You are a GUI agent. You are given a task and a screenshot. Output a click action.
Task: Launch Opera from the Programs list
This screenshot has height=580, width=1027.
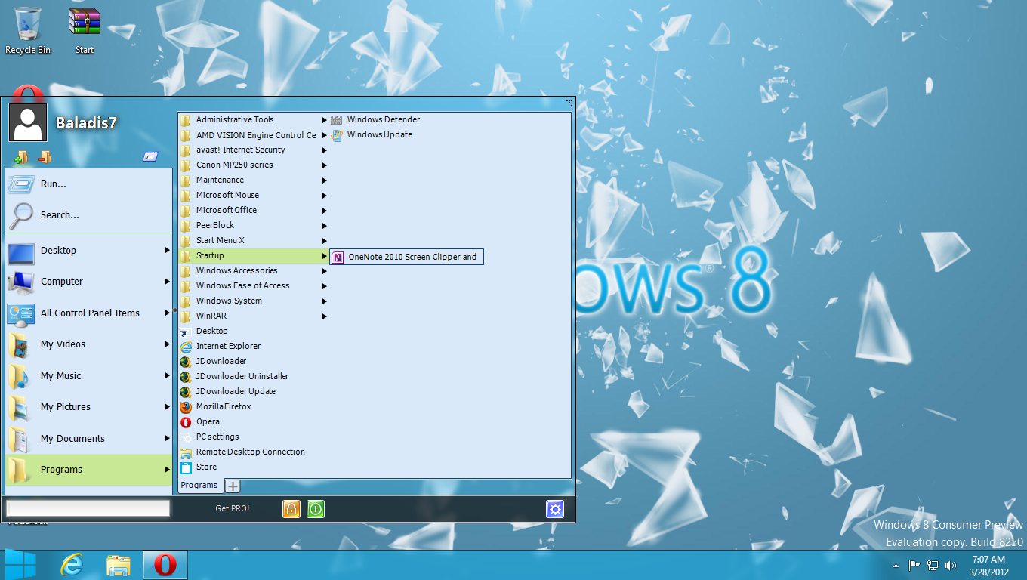254,421
